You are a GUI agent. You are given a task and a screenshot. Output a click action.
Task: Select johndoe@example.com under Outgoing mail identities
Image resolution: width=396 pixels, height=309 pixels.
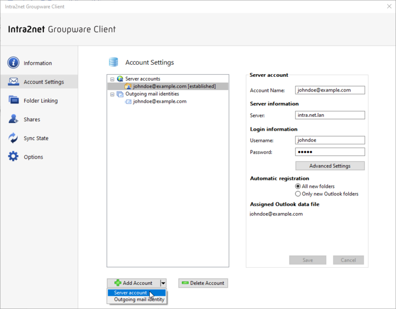click(x=159, y=102)
